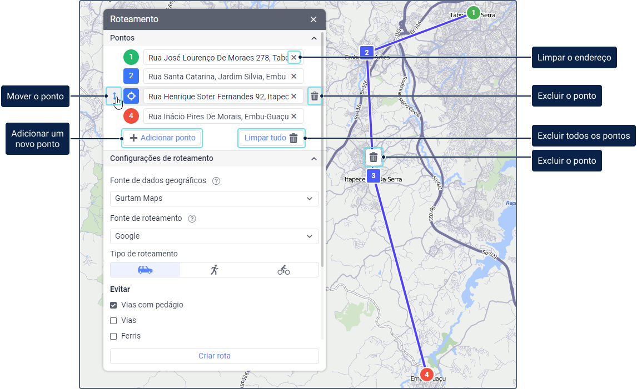The height and width of the screenshot is (389, 637).
Task: Enable the Ferris checkbox
Action: pyautogui.click(x=113, y=336)
